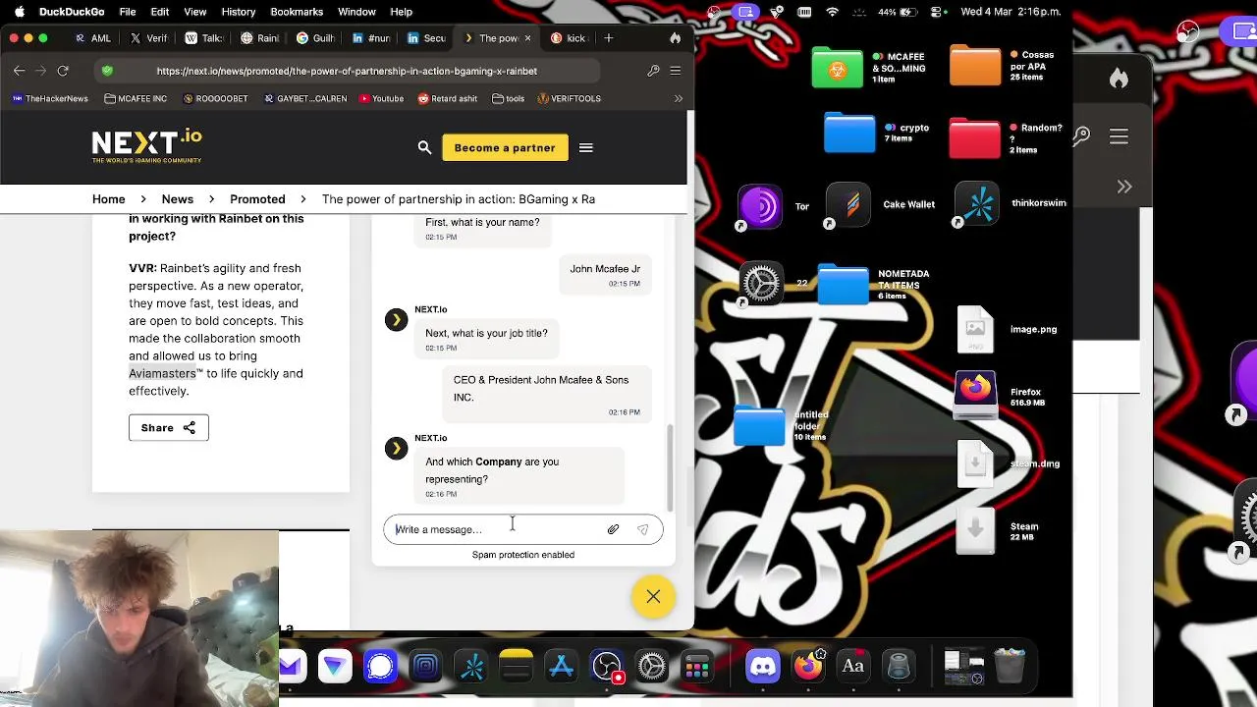1257x707 pixels.
Task: Open the Firefox desktop installer file
Action: point(975,396)
